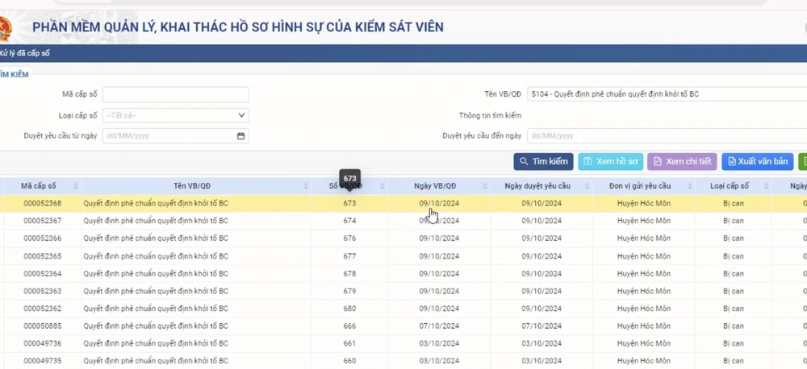Click the magnifier icon in Tìm kiếm button
Image resolution: width=807 pixels, height=369 pixels.
524,161
